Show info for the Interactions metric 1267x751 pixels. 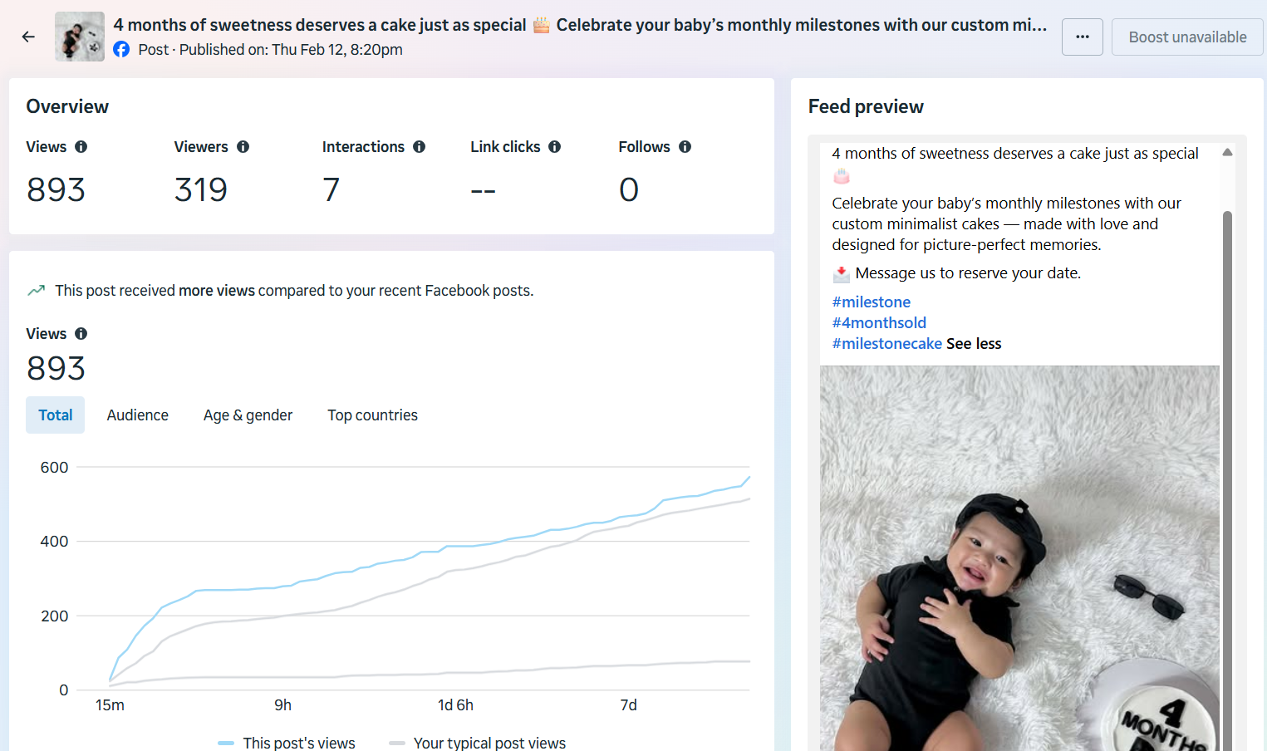tap(419, 147)
